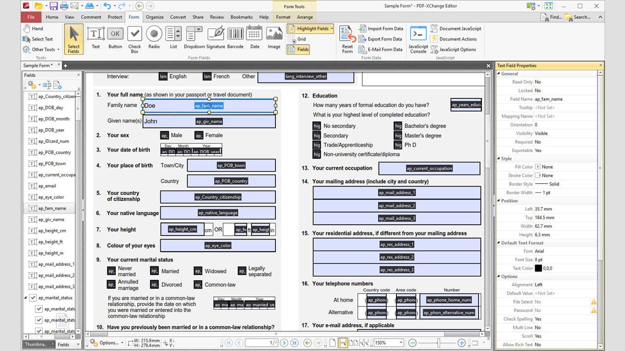Uncheck the first ap_marital_status child checkbox

click(x=38, y=309)
